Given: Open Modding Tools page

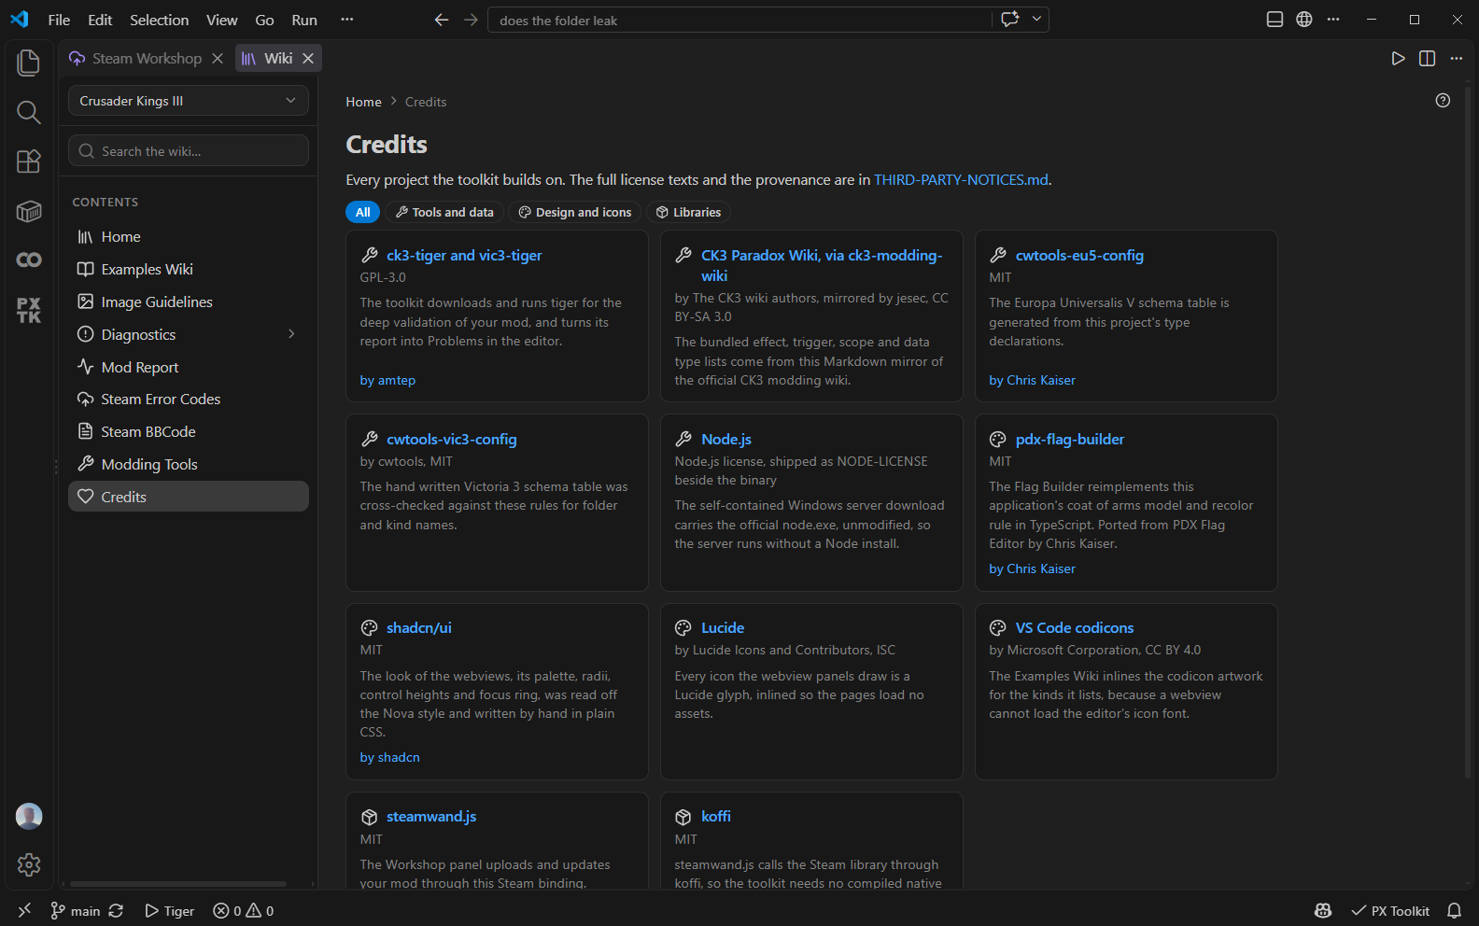Looking at the screenshot, I should [x=189, y=465].
